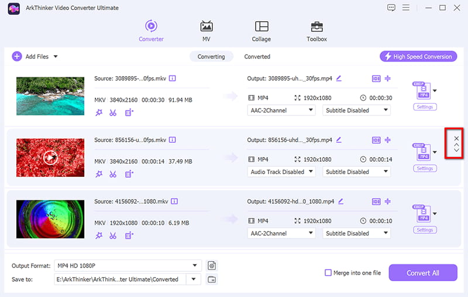Screen dimensions: 468x297
Task: Open the Converter tab
Action: [x=151, y=31]
